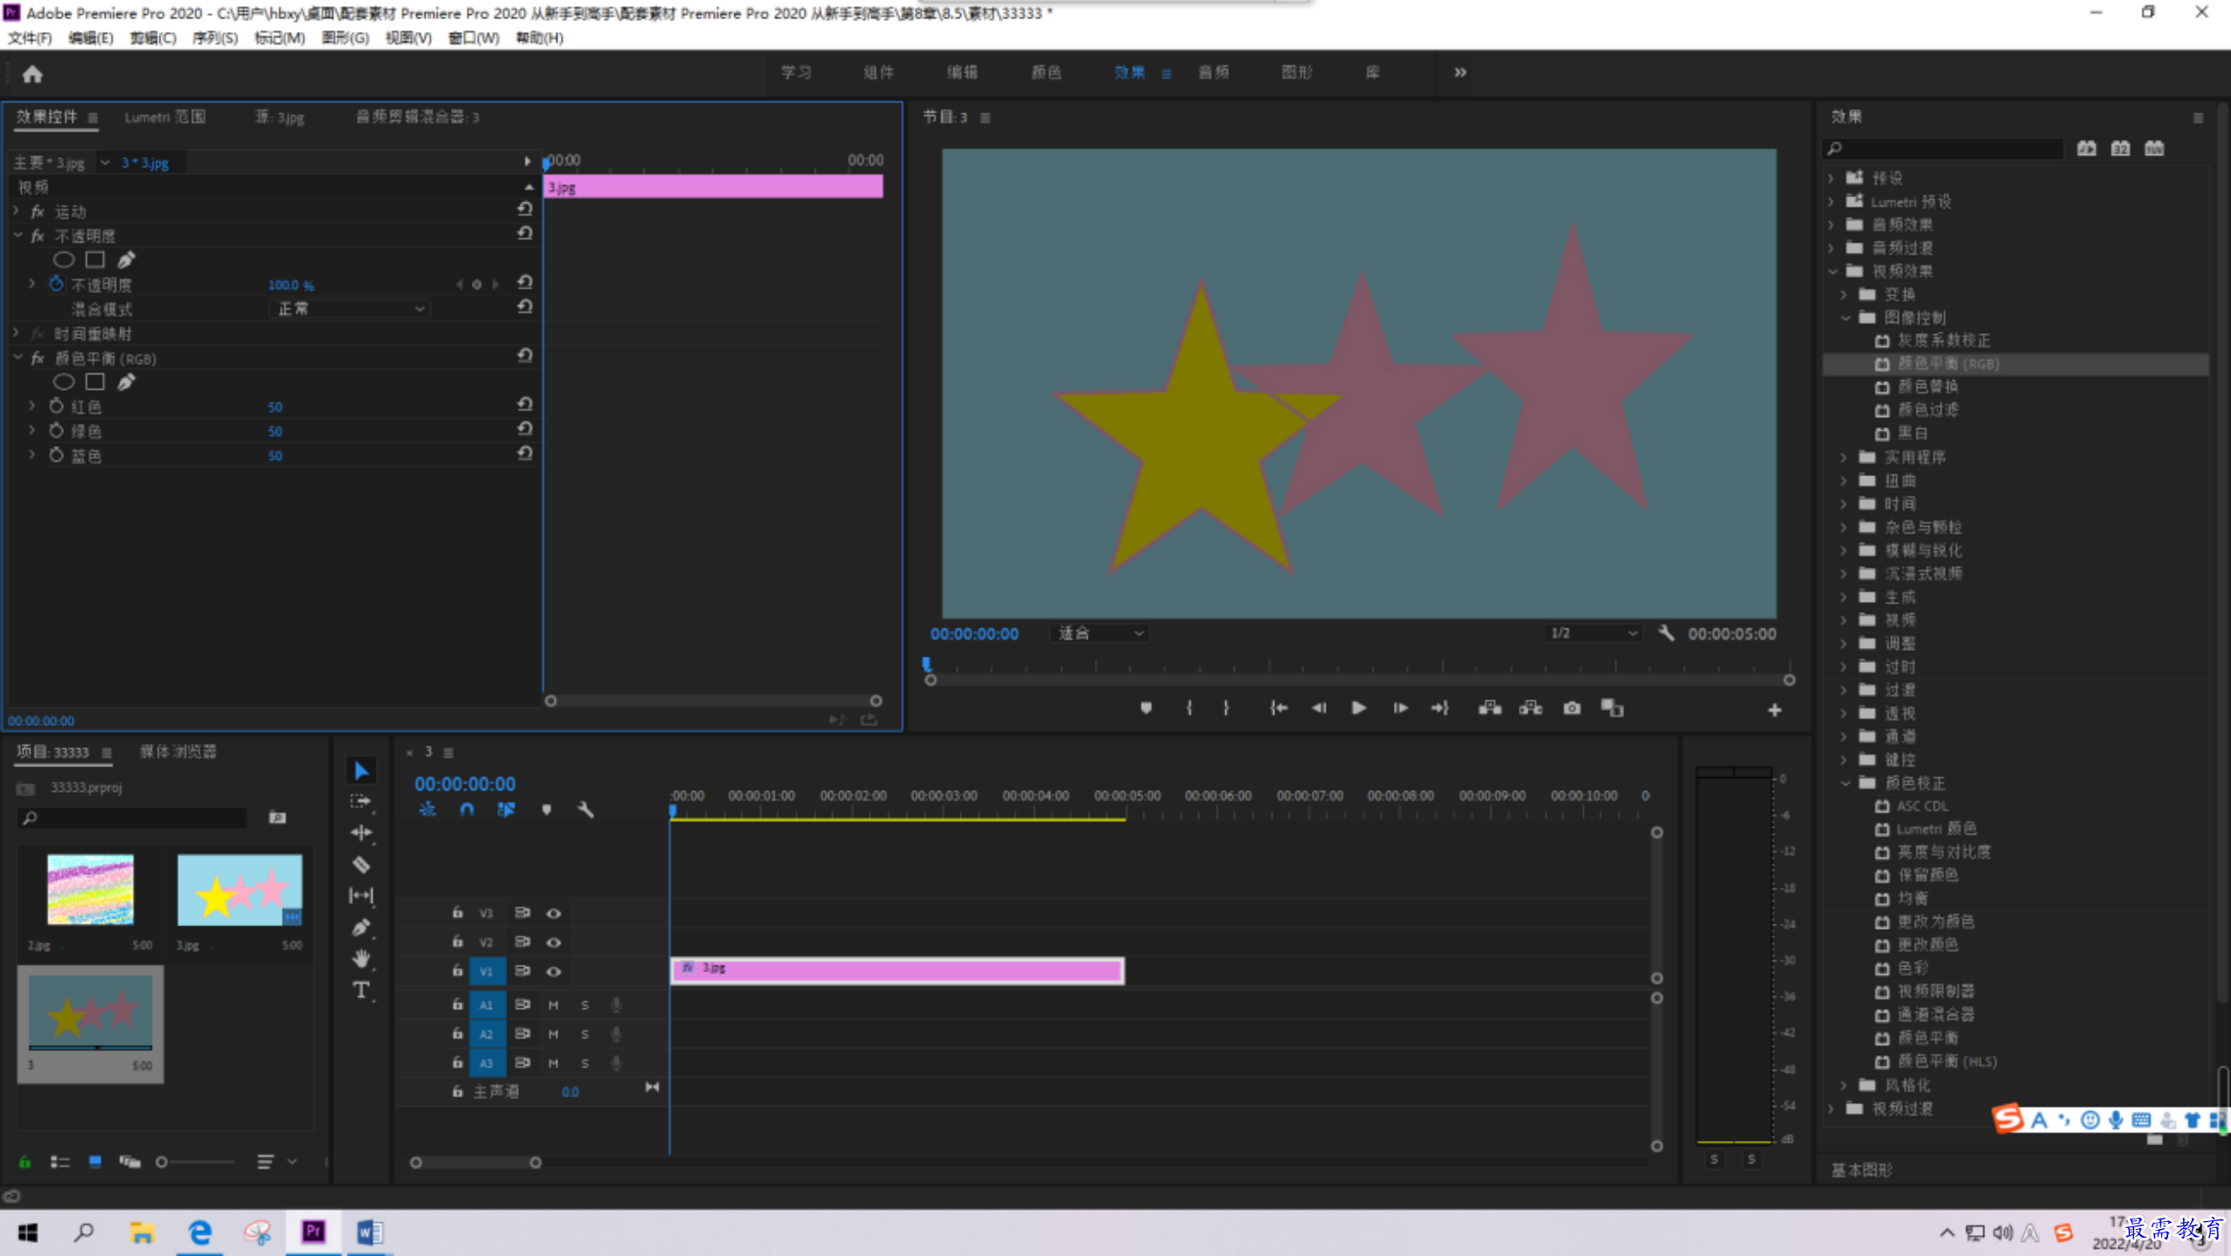Click opacity ellipse mask tool
Screen dimensions: 2231x1256
pyautogui.click(x=64, y=259)
